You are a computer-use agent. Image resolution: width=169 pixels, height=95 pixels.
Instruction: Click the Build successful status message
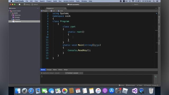point(73,4)
